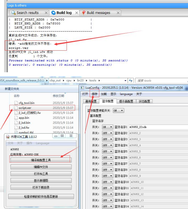Open the 打开 menu in LuaConfig
Viewport: 188px width, 209px height.
click(85, 94)
